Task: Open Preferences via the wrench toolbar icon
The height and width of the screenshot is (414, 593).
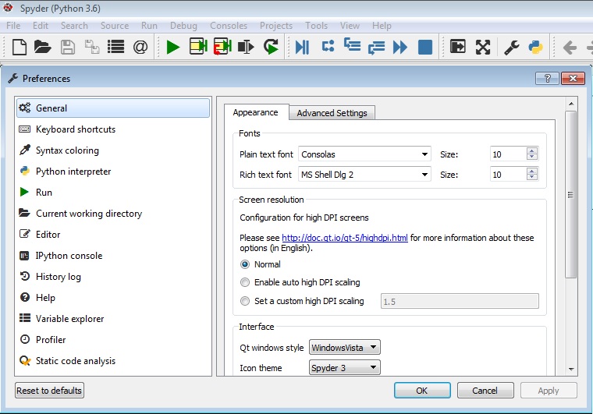Action: click(511, 48)
